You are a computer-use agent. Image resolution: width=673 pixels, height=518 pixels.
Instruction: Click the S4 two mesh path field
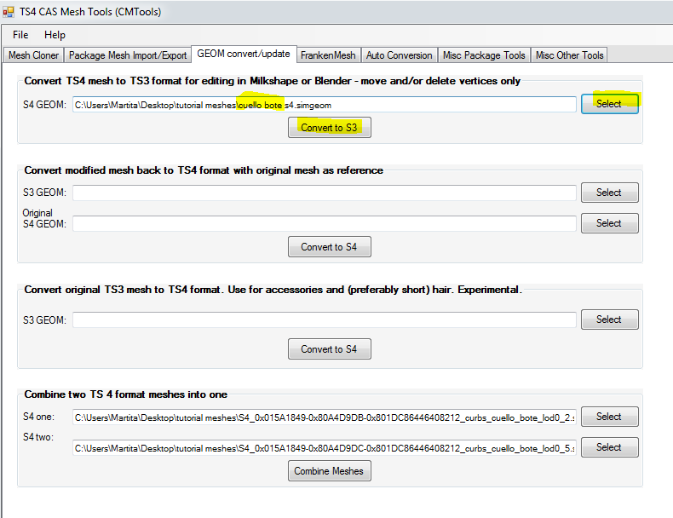click(324, 447)
